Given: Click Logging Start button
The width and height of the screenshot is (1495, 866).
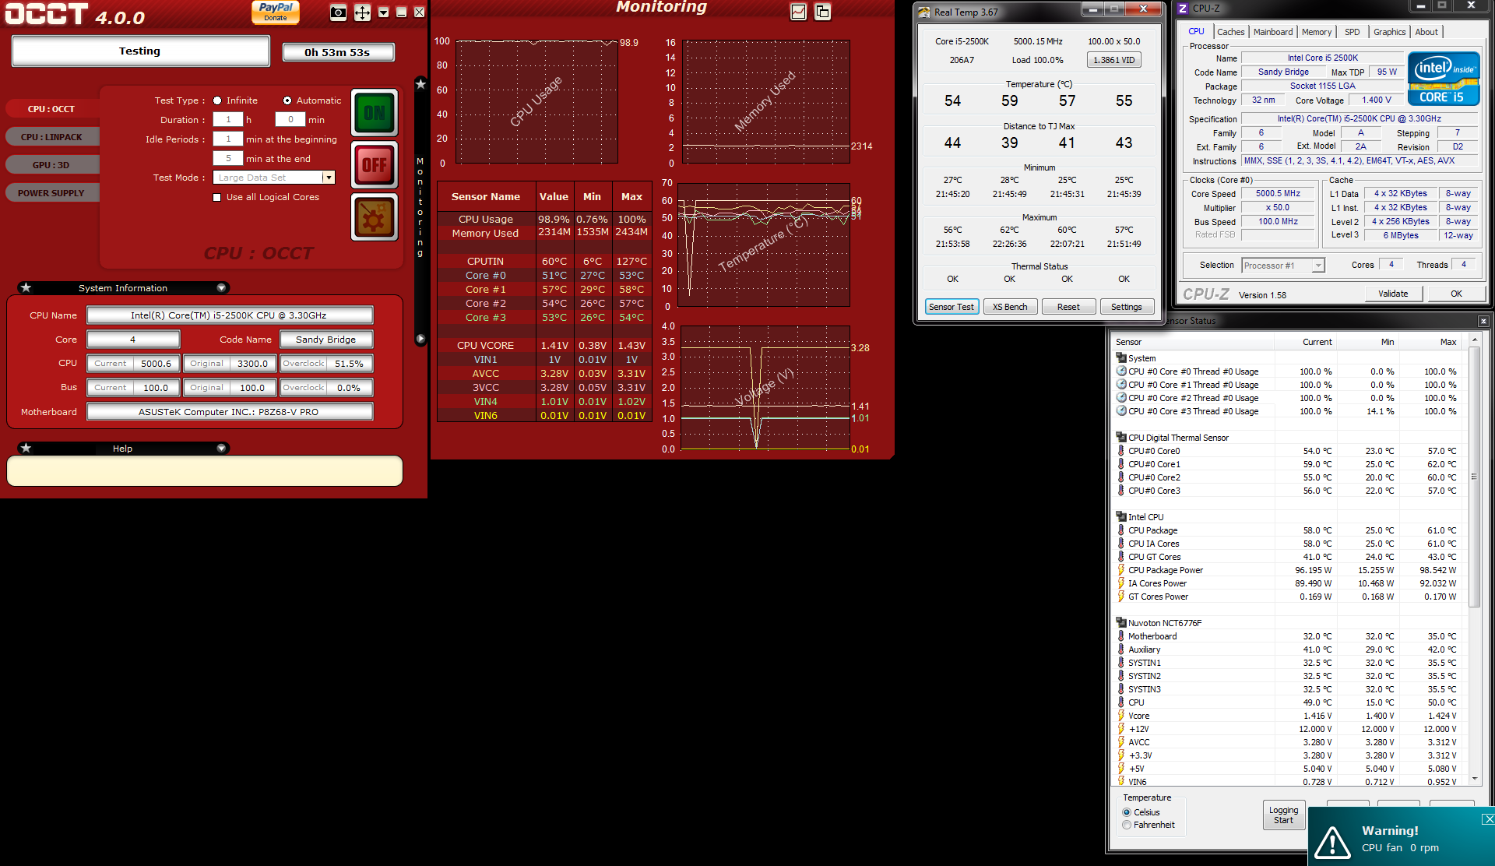Looking at the screenshot, I should point(1283,815).
